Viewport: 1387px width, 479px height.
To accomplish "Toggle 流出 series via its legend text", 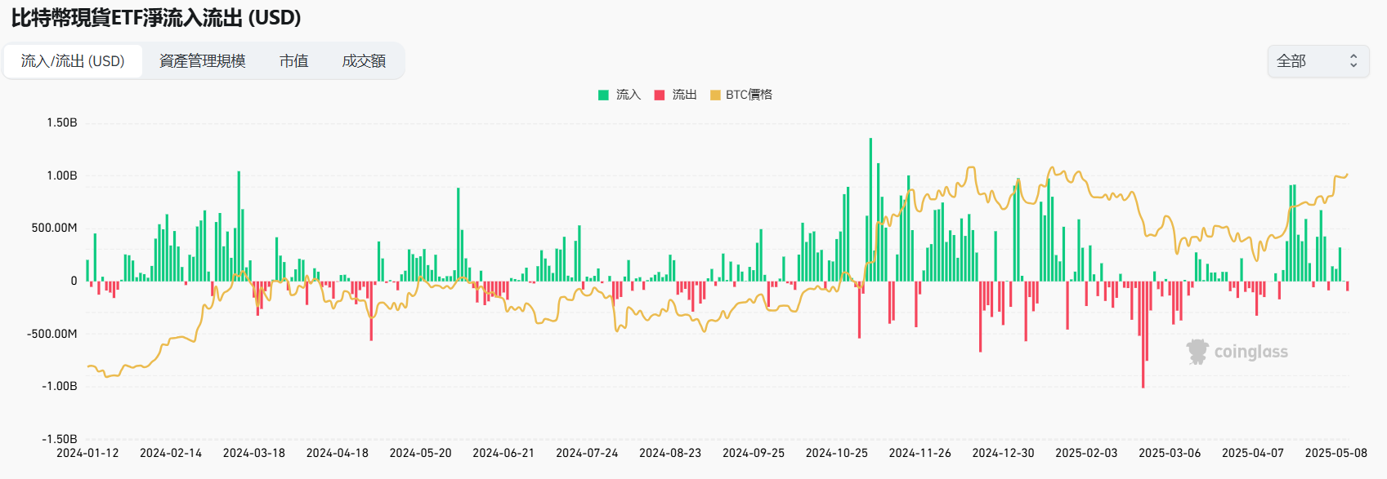I will pos(684,95).
